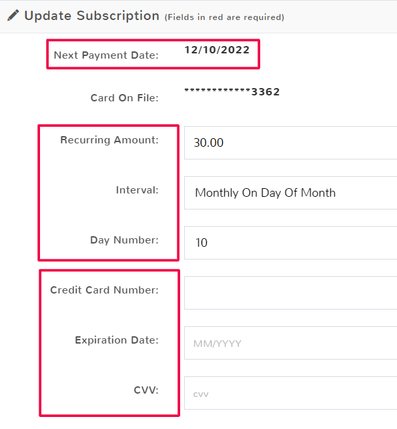
Task: Click the Card On File label
Action: pos(125,97)
